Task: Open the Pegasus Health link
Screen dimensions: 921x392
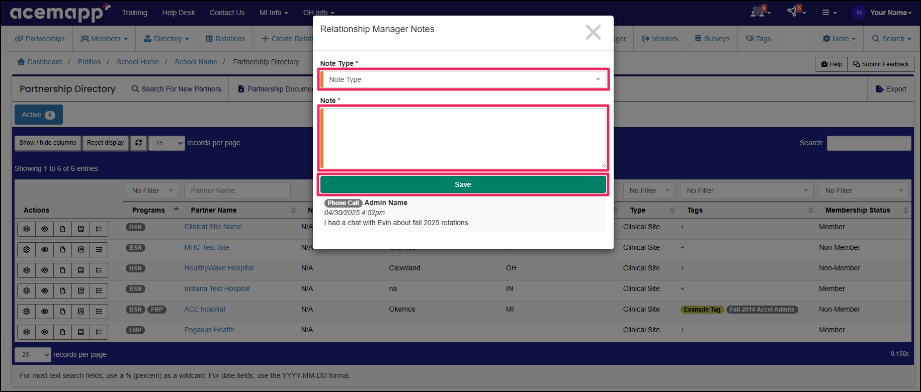Action: click(209, 330)
